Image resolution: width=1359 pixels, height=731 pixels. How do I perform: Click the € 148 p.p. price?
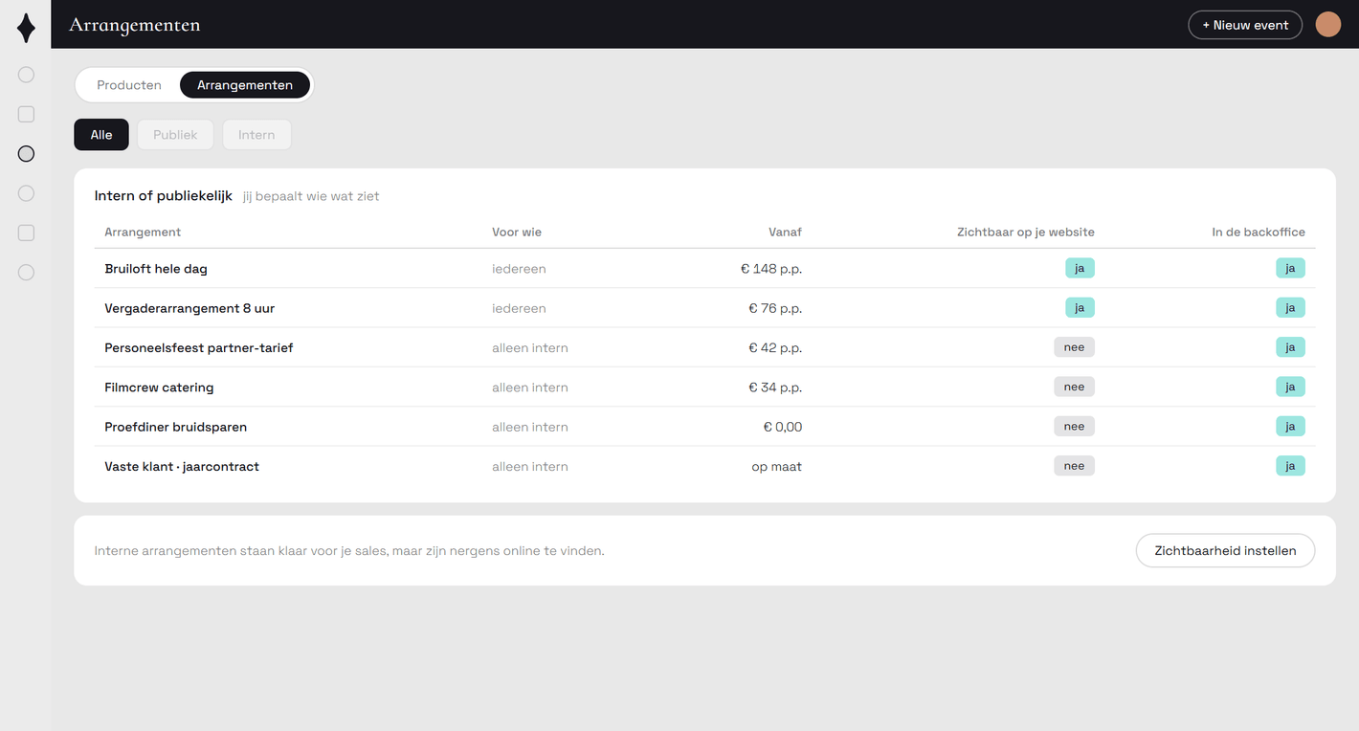pyautogui.click(x=771, y=269)
